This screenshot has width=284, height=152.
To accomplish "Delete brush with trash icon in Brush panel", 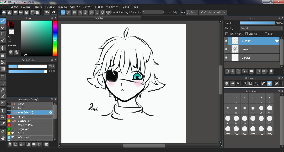I will click(x=47, y=144).
